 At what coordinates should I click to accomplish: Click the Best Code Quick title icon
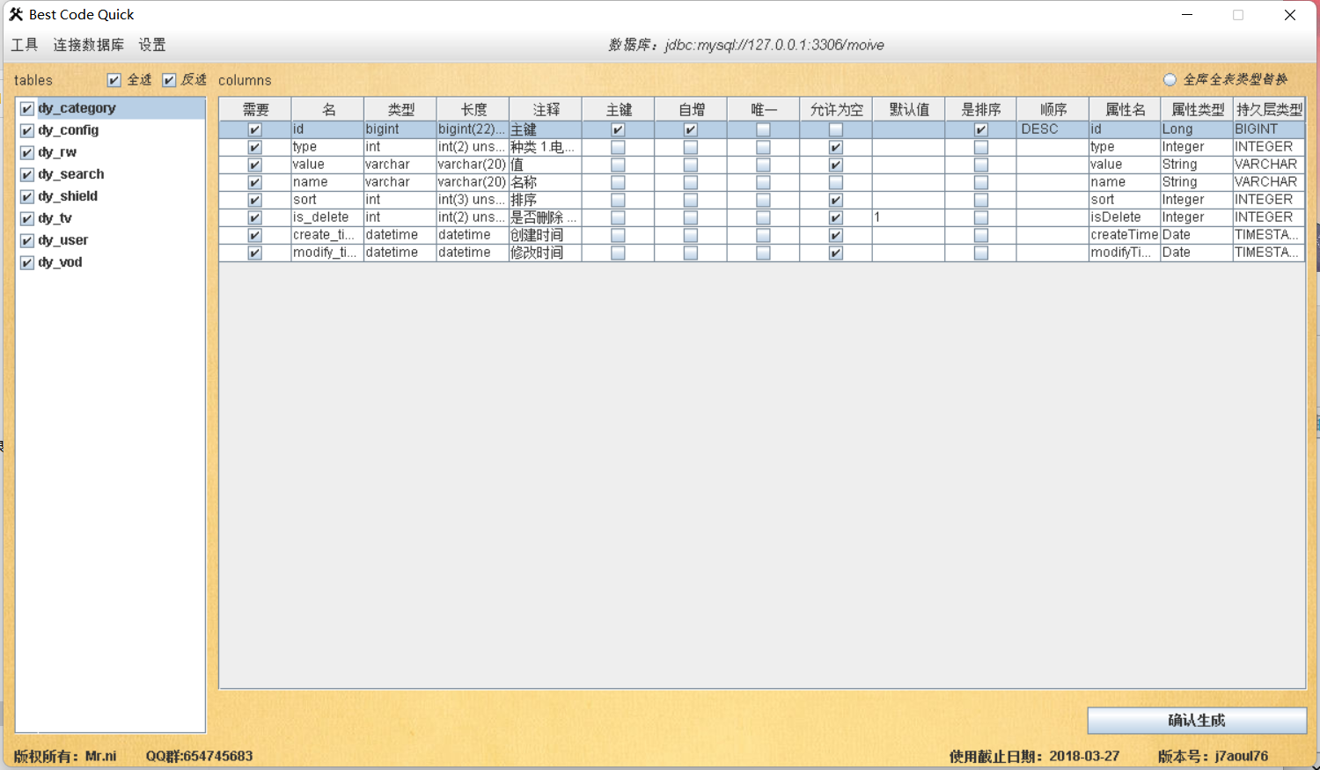pos(16,14)
